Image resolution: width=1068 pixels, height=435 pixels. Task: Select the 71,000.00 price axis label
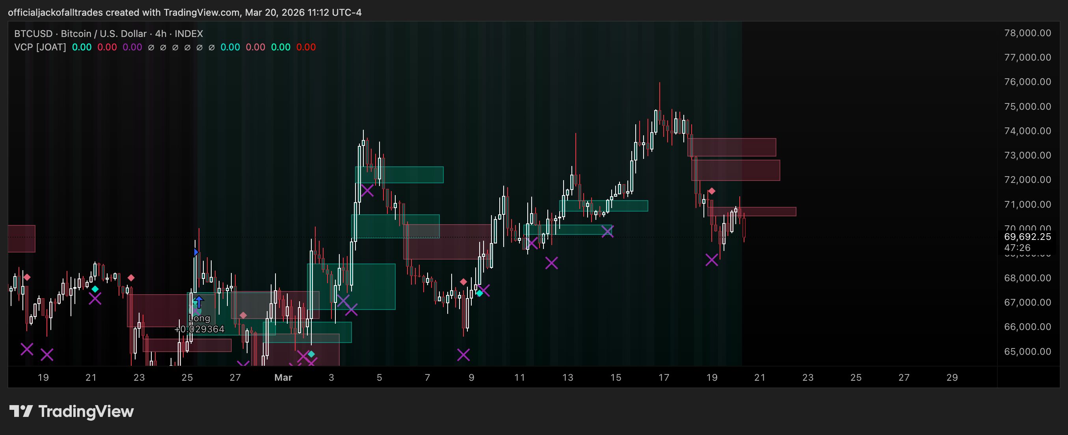pyautogui.click(x=1027, y=205)
